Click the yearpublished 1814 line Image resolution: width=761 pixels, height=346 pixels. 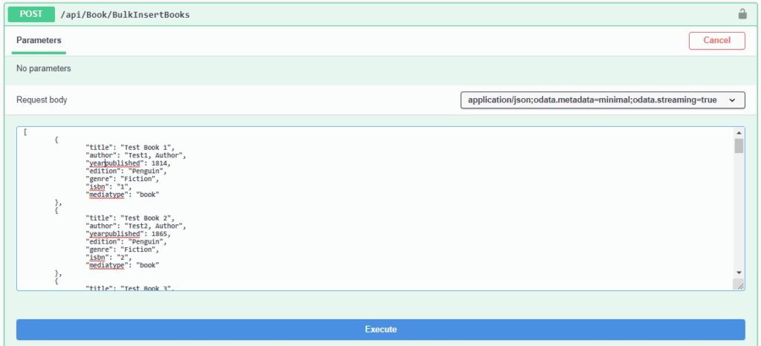[x=128, y=163]
